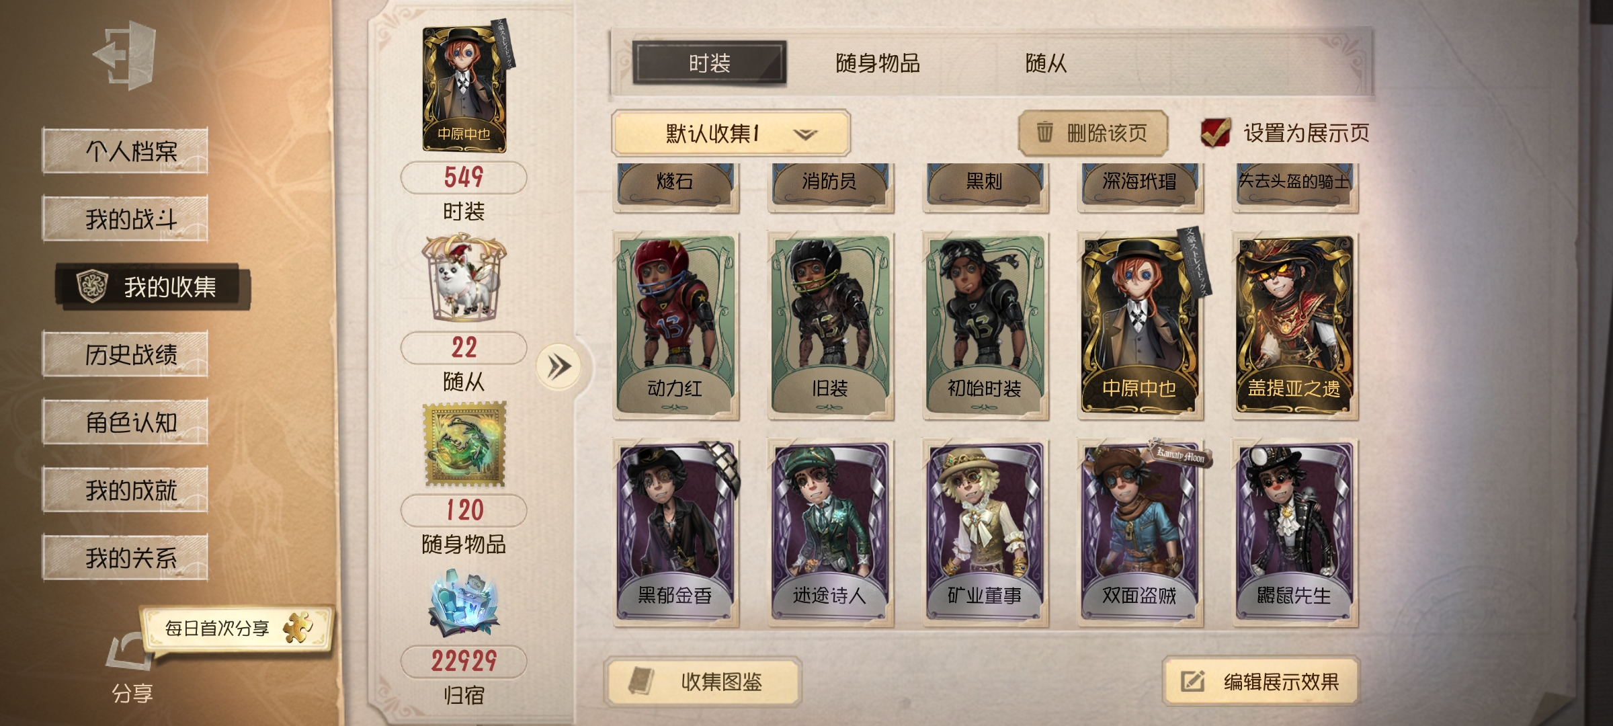Click the 中原中也 costume portrait above 549
The width and height of the screenshot is (1613, 726).
tap(464, 89)
